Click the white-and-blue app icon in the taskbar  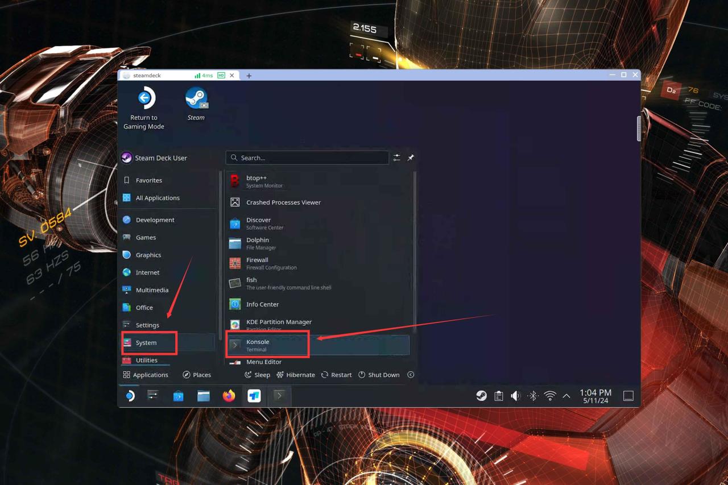[254, 396]
